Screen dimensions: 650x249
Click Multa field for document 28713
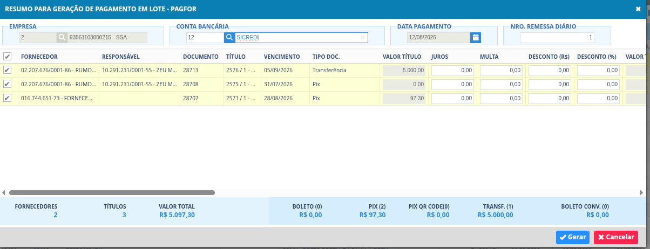tap(501, 70)
